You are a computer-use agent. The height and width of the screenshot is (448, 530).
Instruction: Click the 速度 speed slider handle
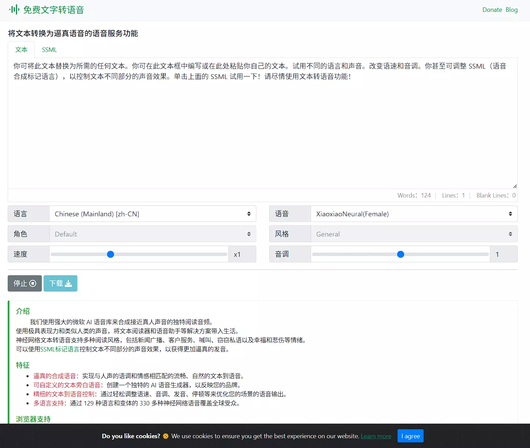111,254
